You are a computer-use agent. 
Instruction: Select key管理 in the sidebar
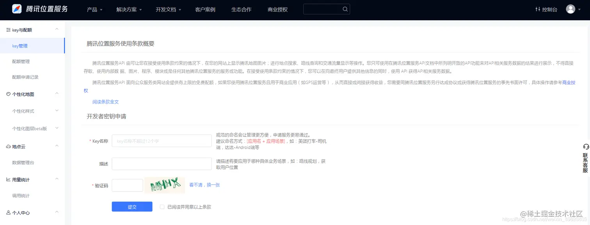[x=32, y=46]
